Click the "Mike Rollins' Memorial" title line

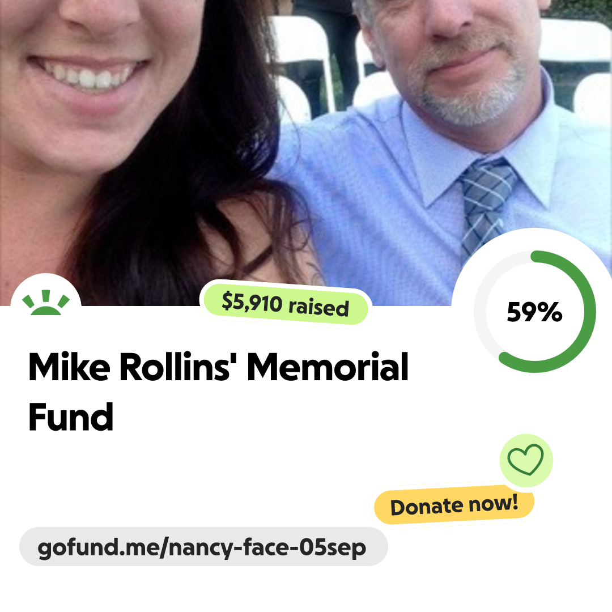(219, 367)
